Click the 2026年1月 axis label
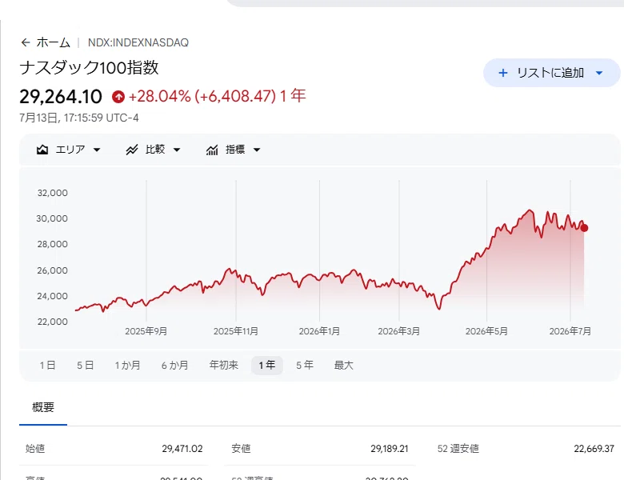 tap(319, 331)
